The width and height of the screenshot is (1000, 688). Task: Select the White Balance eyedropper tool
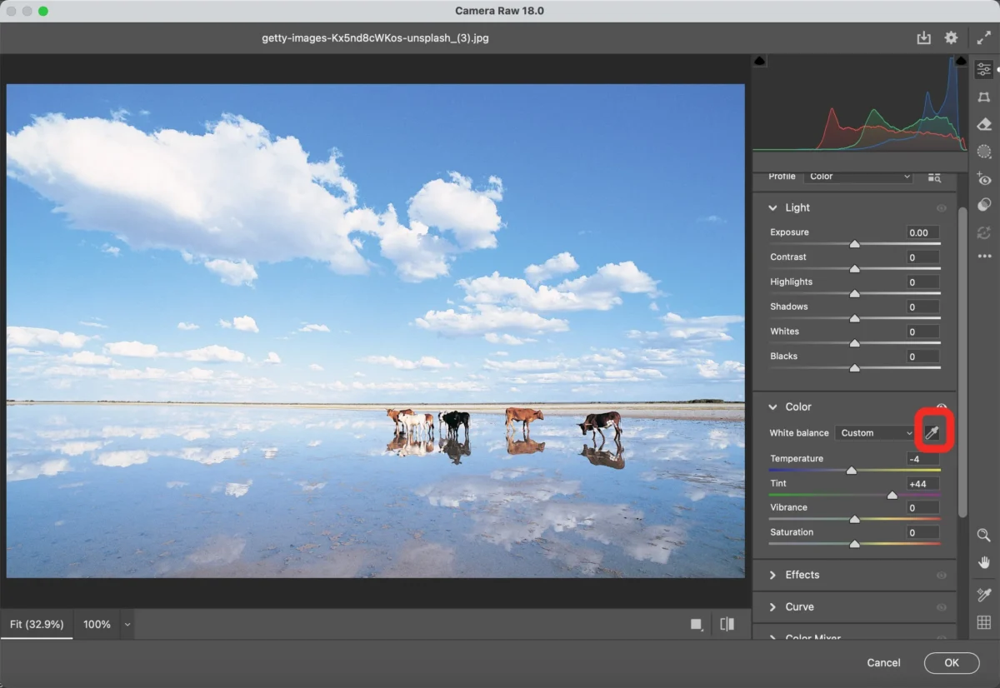tap(931, 433)
